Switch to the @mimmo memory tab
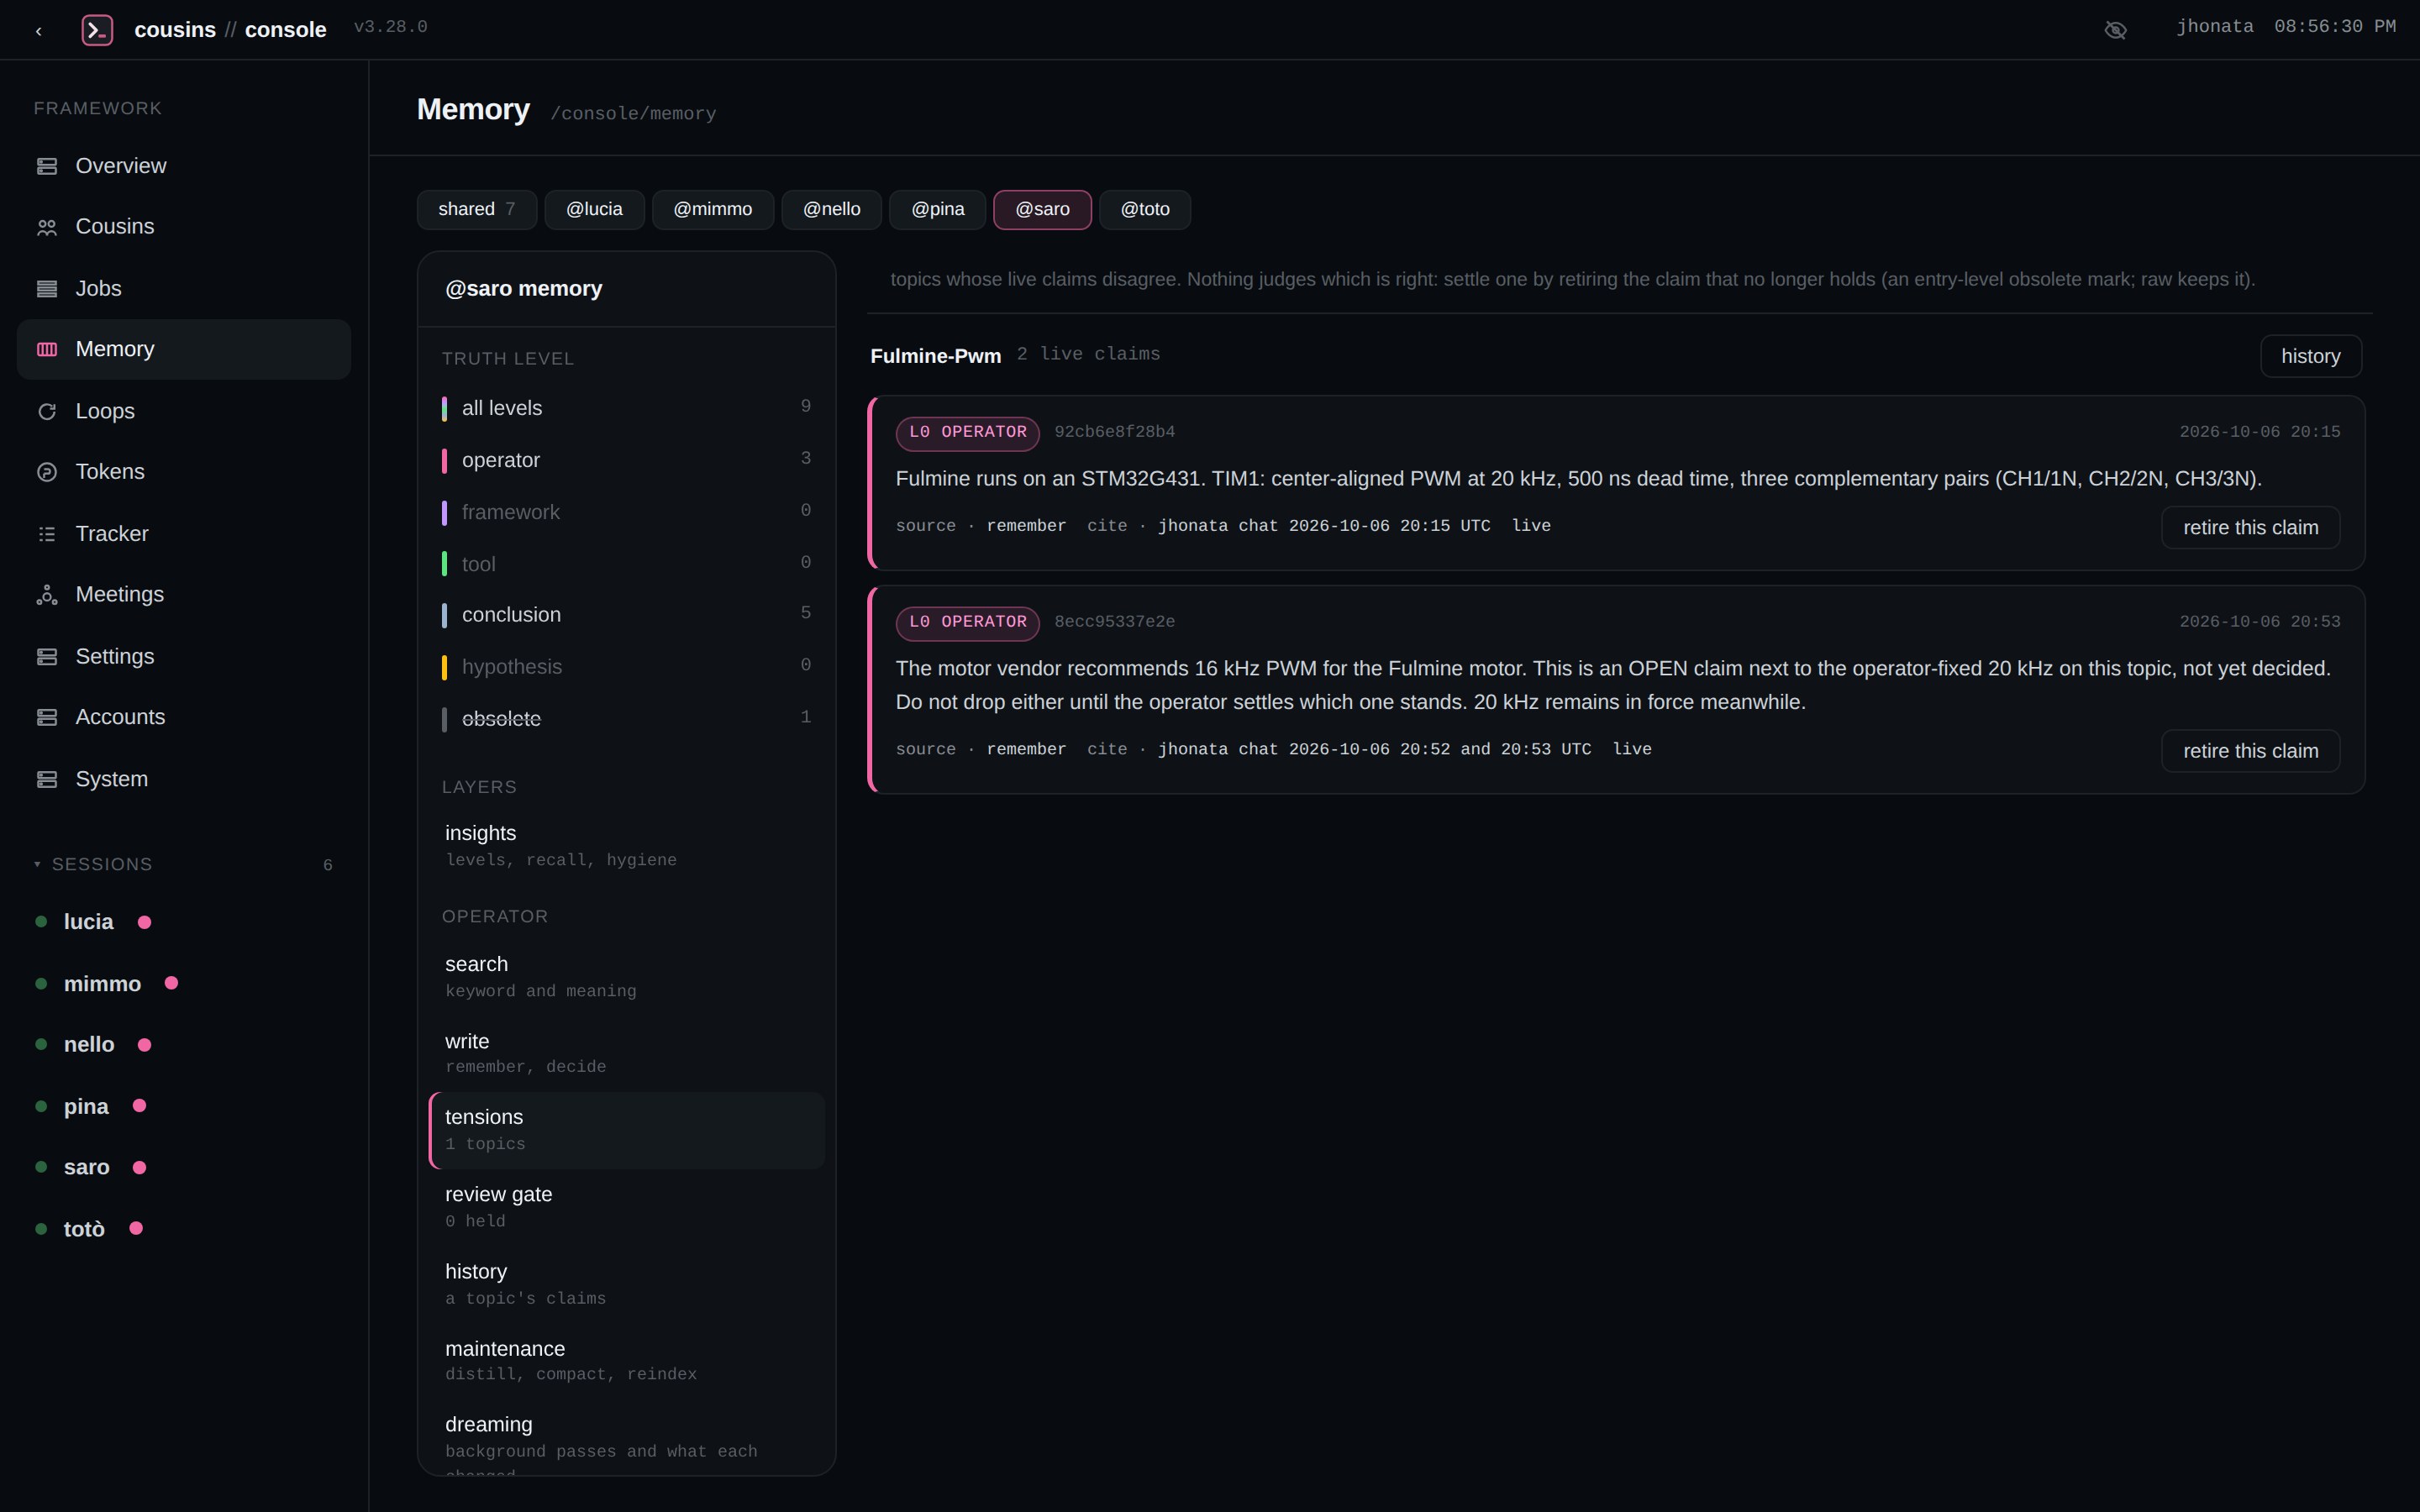The width and height of the screenshot is (2420, 1512). click(x=713, y=209)
